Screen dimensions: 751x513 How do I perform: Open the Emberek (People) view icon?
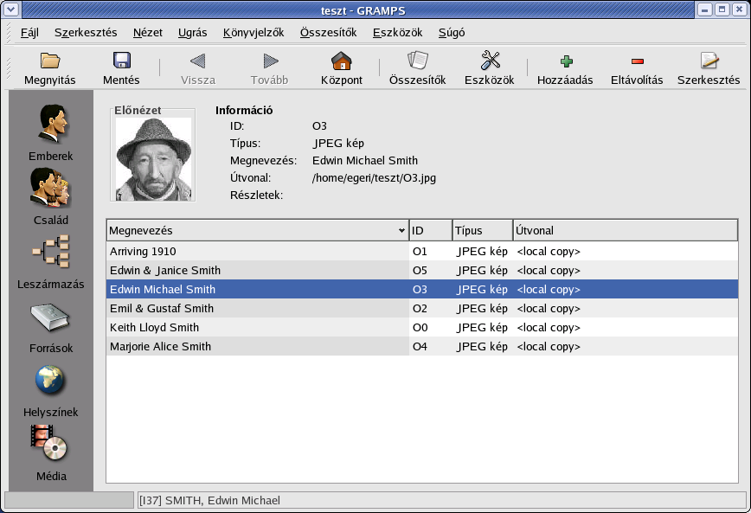(x=50, y=125)
